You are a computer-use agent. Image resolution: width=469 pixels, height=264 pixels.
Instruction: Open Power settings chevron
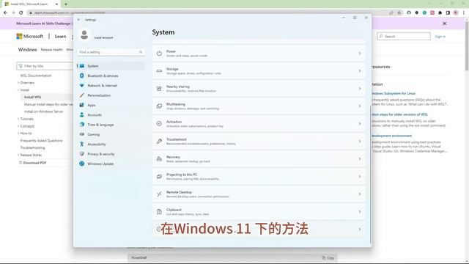[x=360, y=54]
